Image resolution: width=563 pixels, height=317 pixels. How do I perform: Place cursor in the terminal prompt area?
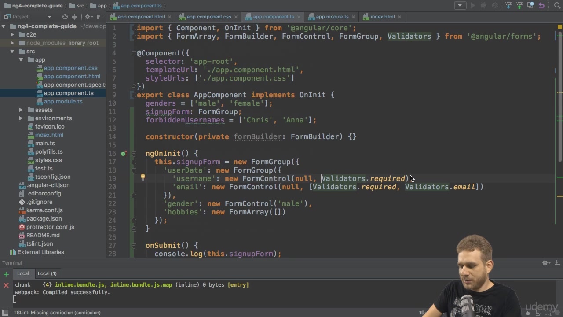pyautogui.click(x=15, y=300)
